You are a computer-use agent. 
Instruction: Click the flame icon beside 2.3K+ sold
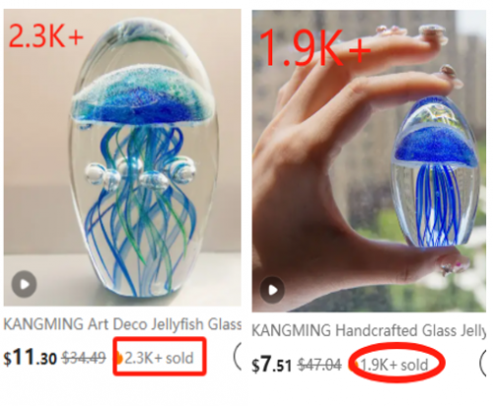(119, 358)
